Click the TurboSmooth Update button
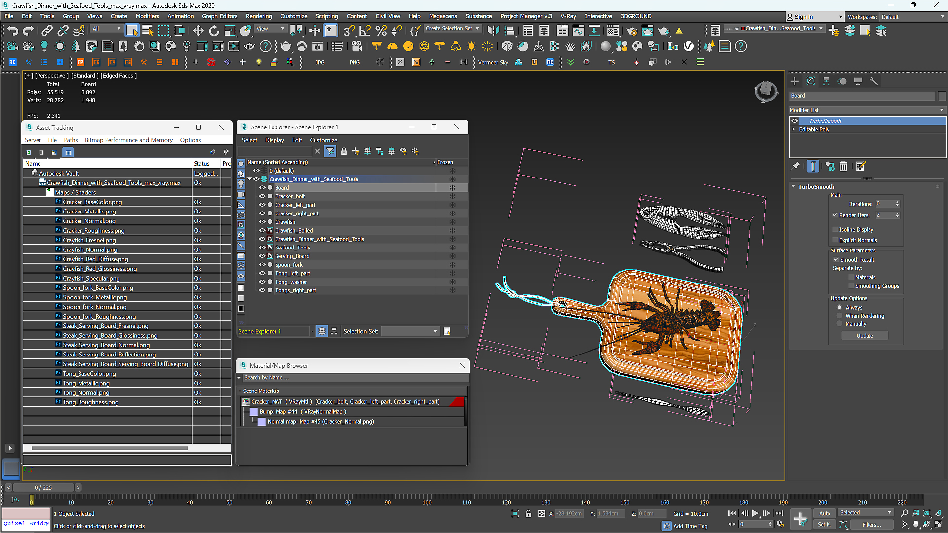Screen dimensions: 948x533 (865, 336)
